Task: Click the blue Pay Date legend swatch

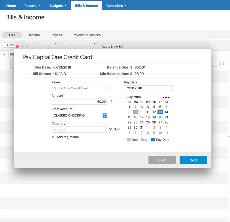Action: (x=153, y=140)
